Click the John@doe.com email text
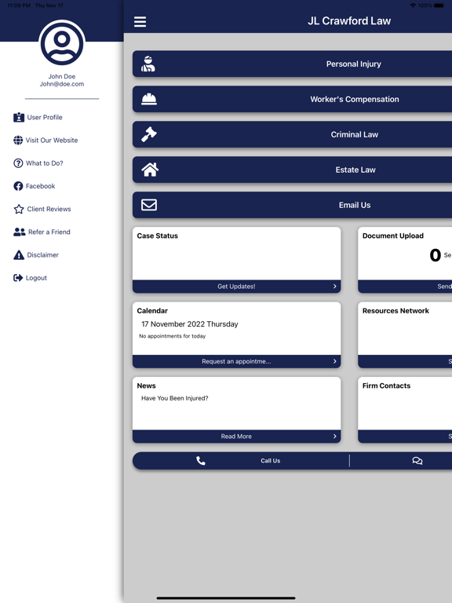 pyautogui.click(x=62, y=84)
